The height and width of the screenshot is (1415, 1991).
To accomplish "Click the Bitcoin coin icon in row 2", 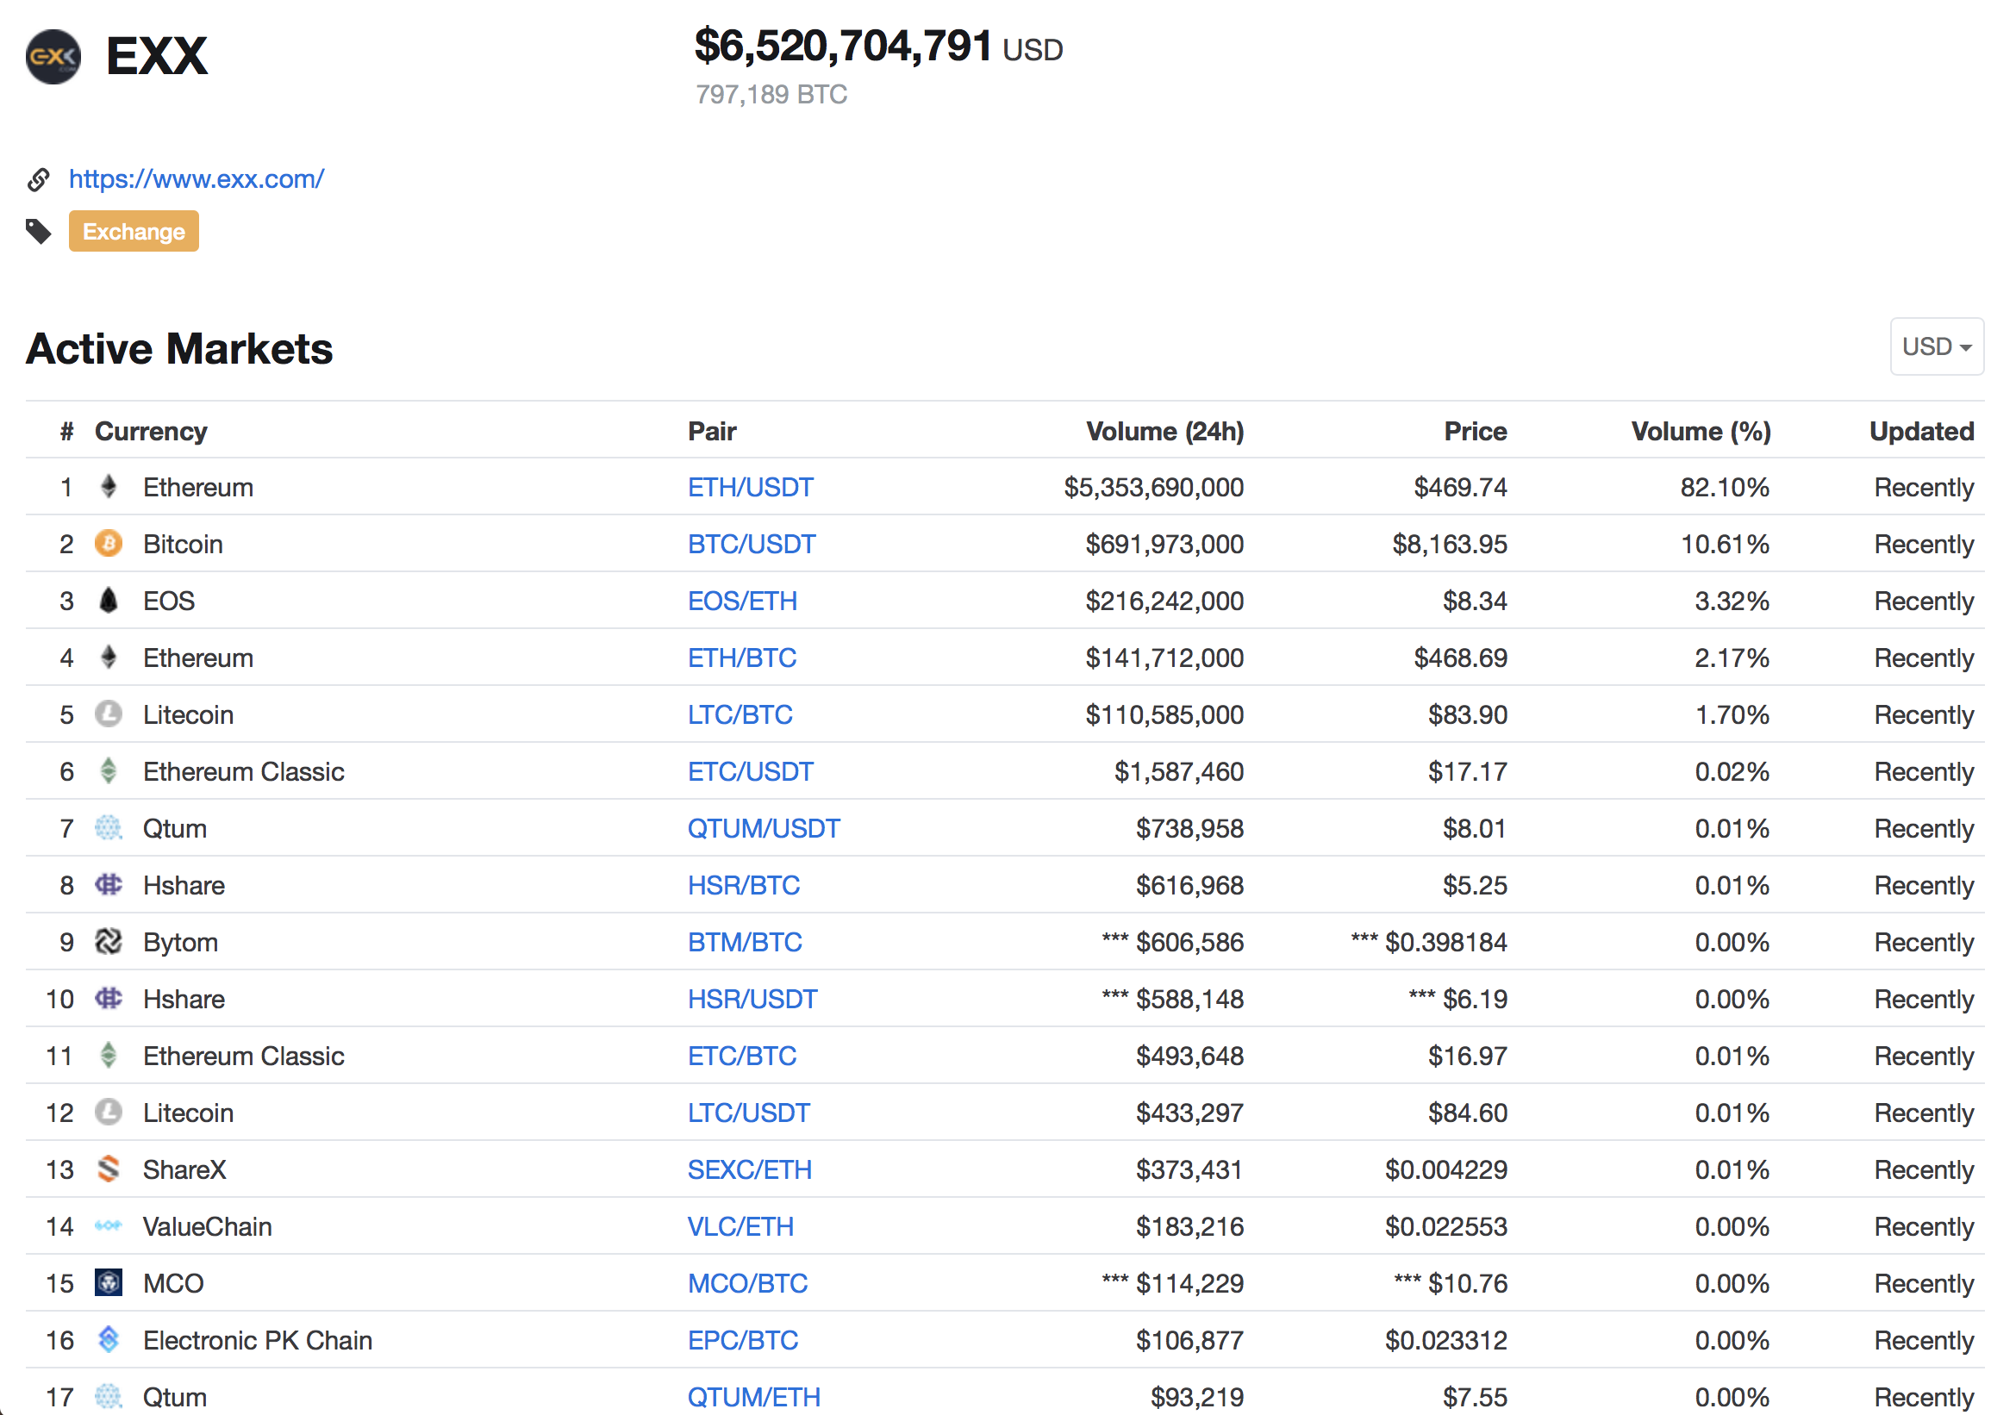I will point(108,544).
